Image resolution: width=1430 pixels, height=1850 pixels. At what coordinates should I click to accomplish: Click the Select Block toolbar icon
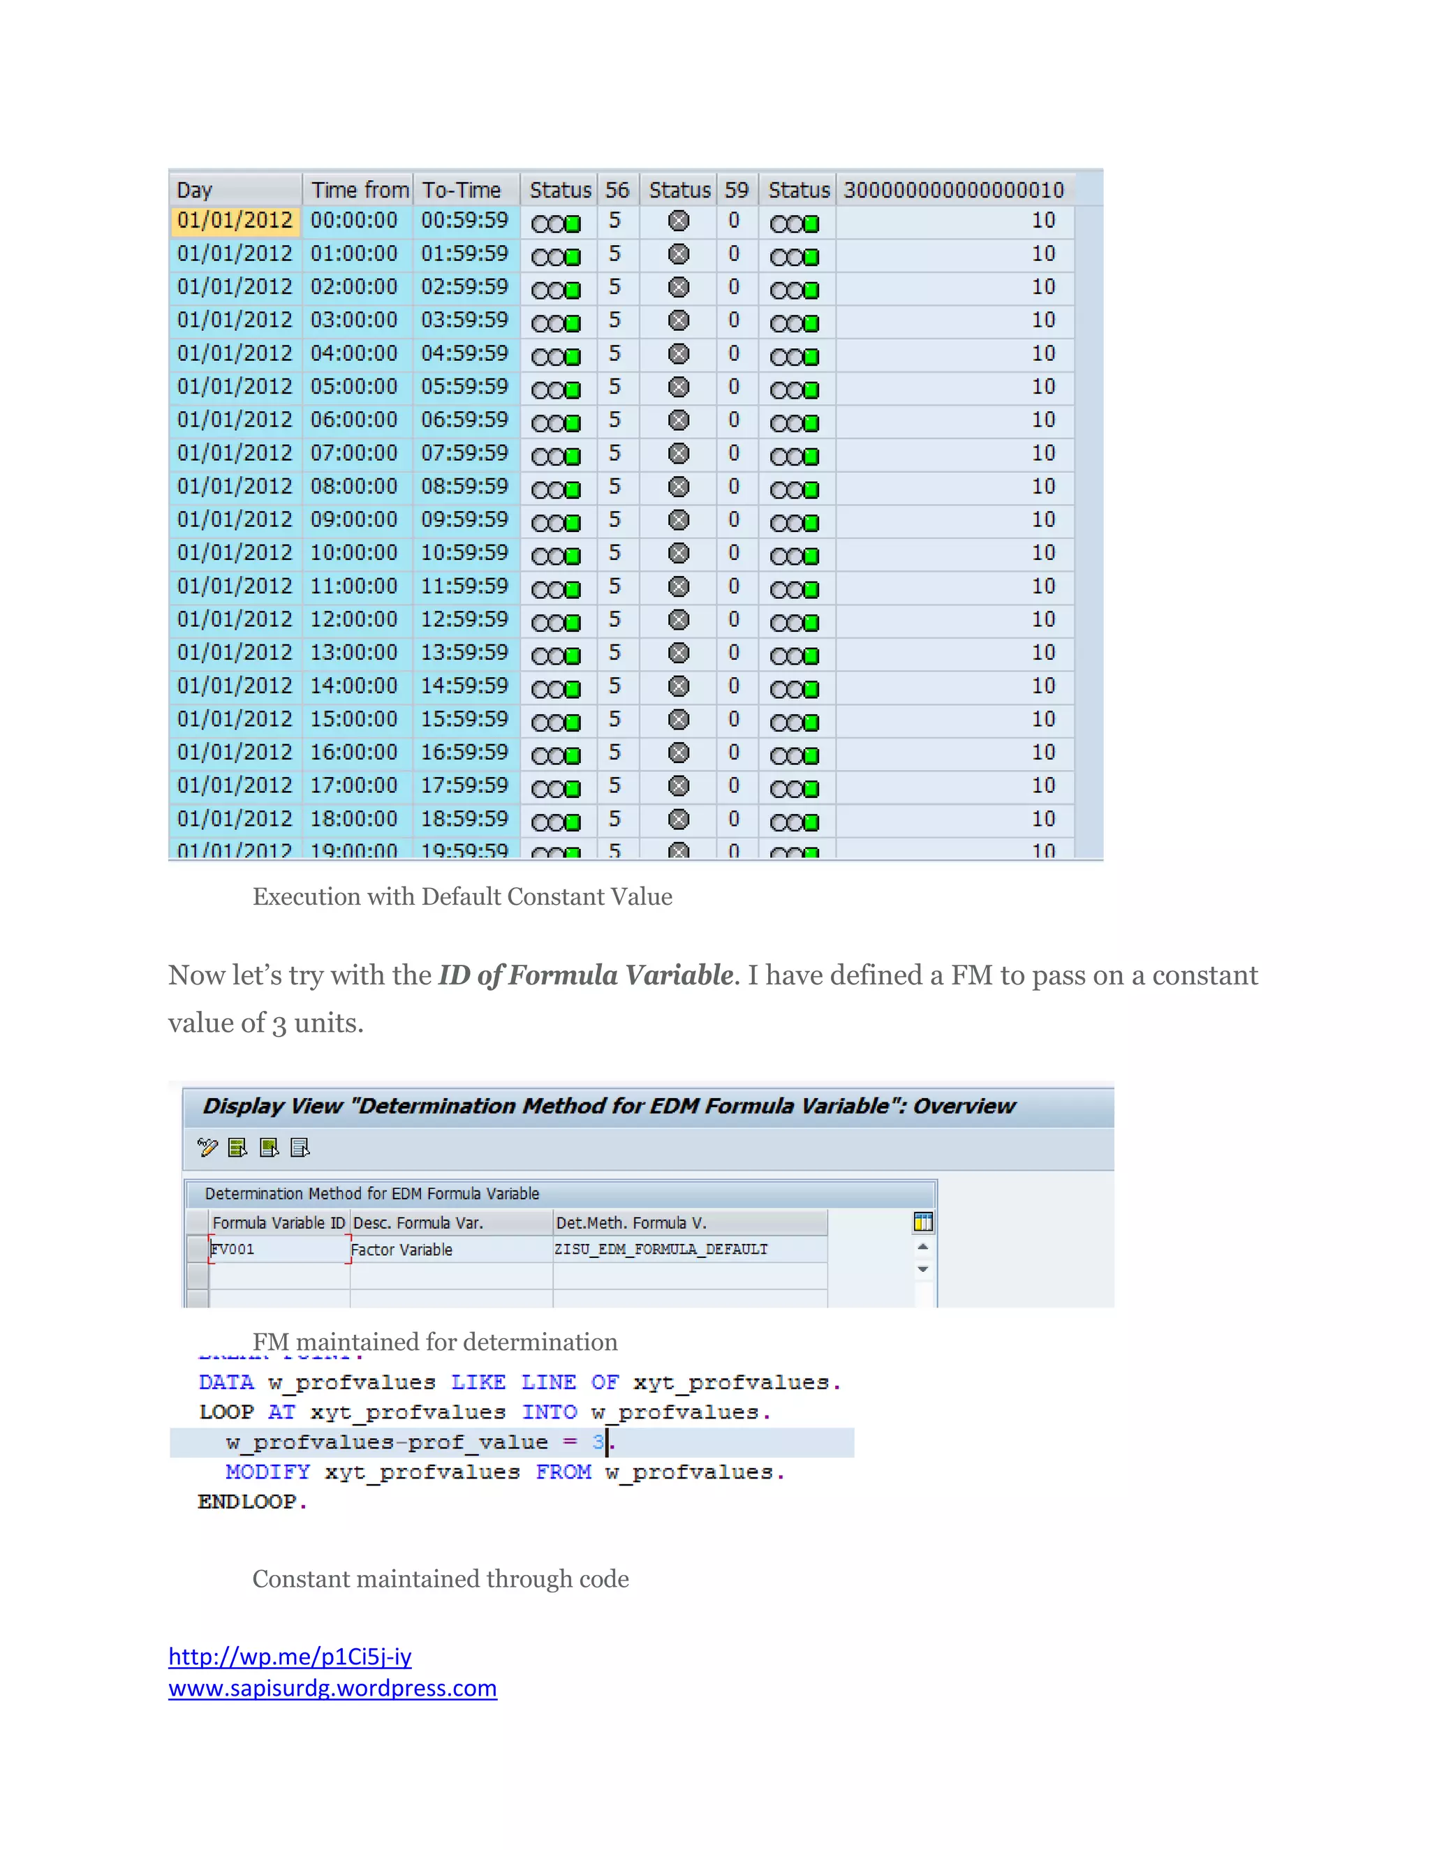270,1148
